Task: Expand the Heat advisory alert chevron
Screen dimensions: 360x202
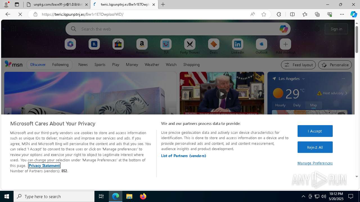Action: point(346,93)
